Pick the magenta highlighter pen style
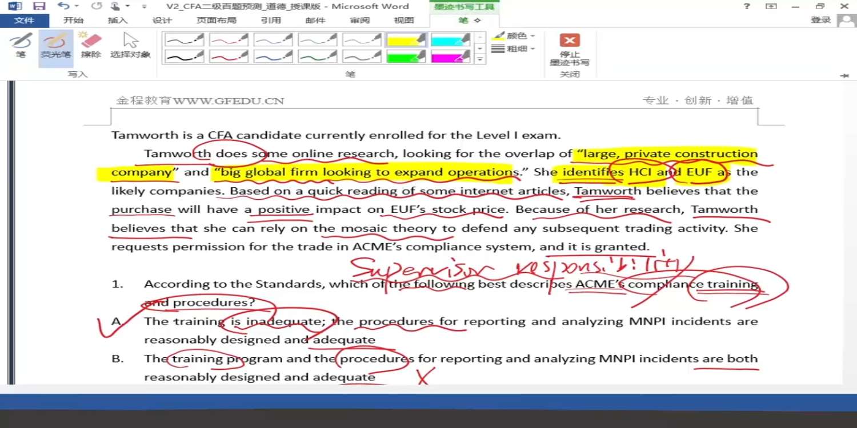The image size is (857, 428). tap(451, 56)
